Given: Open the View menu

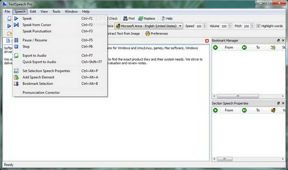Looking at the screenshot, I should point(44,11).
